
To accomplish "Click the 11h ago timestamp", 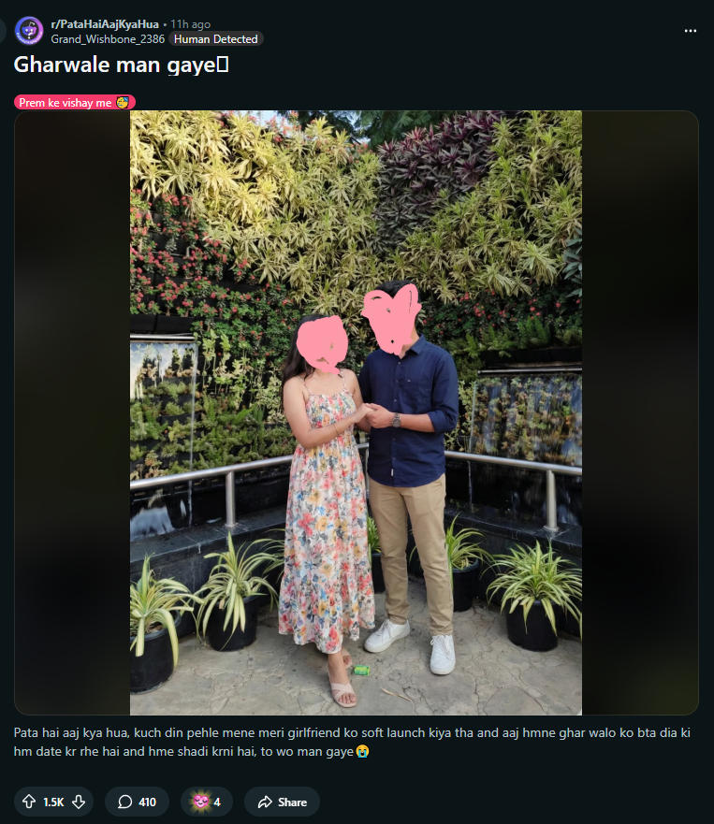I will pos(190,24).
